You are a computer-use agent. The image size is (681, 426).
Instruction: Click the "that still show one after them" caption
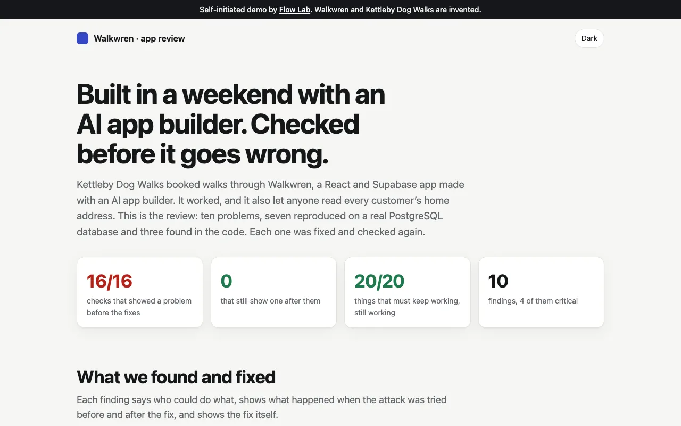tap(270, 301)
